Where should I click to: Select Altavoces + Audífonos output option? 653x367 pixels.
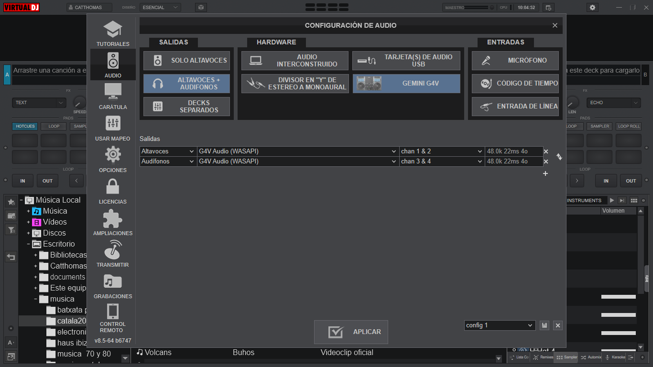coord(186,84)
